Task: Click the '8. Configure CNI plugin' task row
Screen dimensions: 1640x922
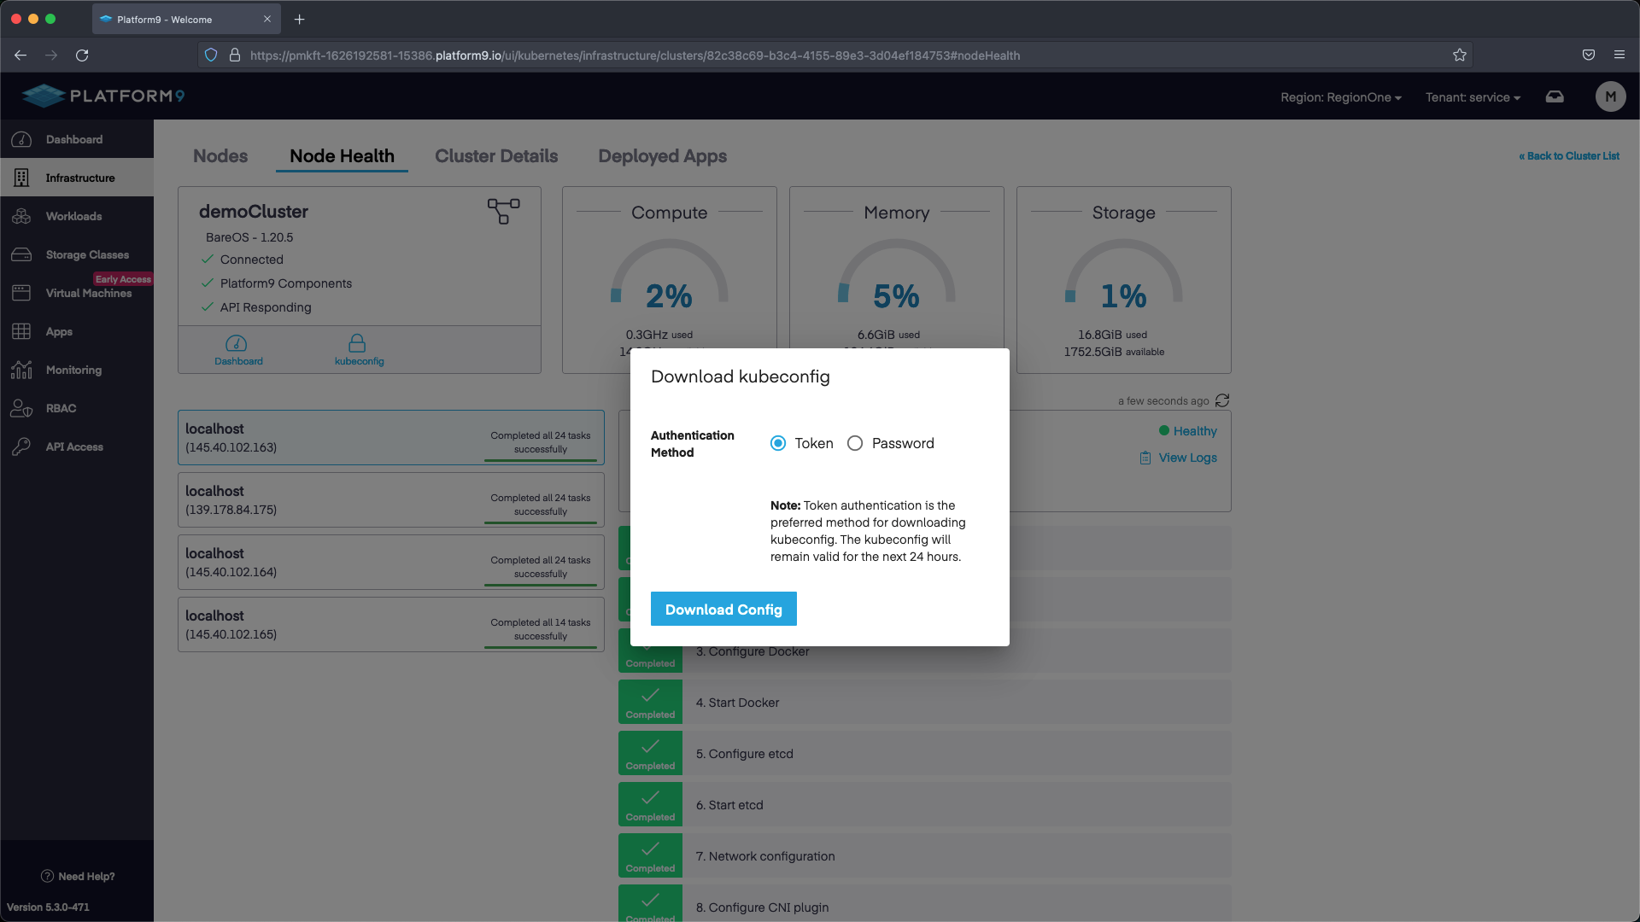Action: coord(925,905)
